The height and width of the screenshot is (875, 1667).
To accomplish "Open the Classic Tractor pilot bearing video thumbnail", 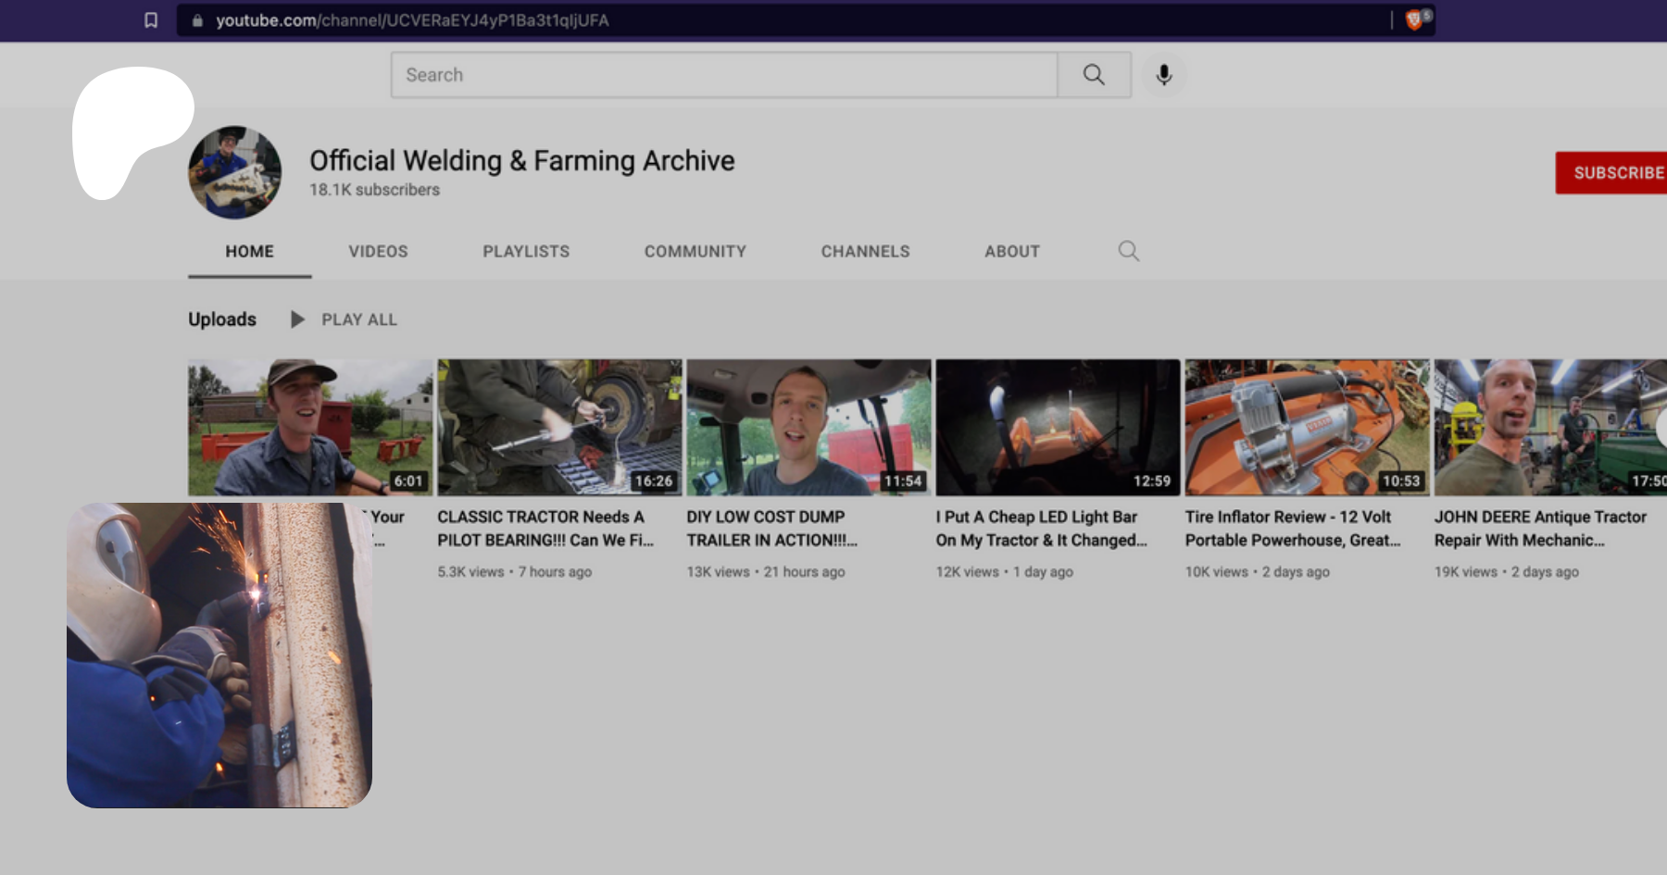I will pyautogui.click(x=559, y=427).
